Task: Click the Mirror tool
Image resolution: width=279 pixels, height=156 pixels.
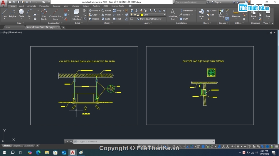Action: [106, 15]
